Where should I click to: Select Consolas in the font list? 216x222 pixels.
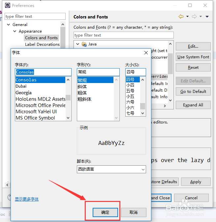click(40, 80)
